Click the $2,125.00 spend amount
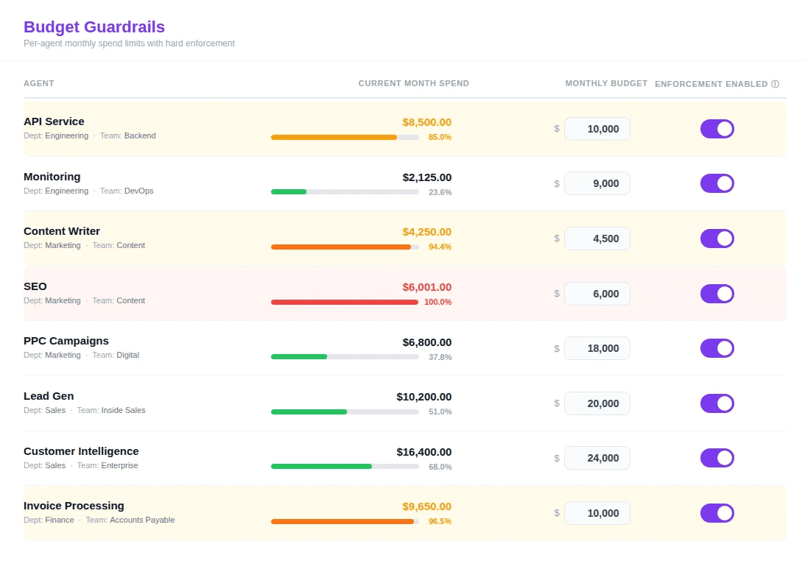The width and height of the screenshot is (805, 572). click(426, 177)
